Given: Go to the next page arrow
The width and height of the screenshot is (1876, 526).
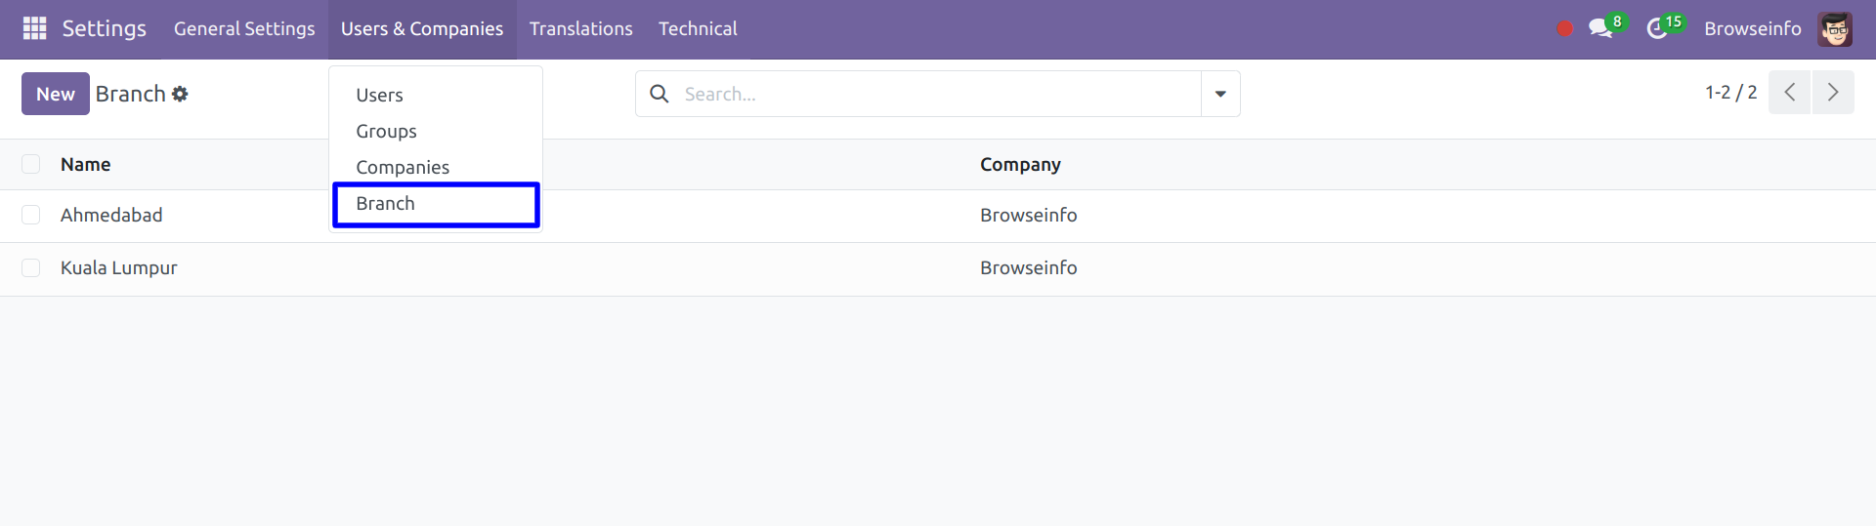Looking at the screenshot, I should (1833, 93).
